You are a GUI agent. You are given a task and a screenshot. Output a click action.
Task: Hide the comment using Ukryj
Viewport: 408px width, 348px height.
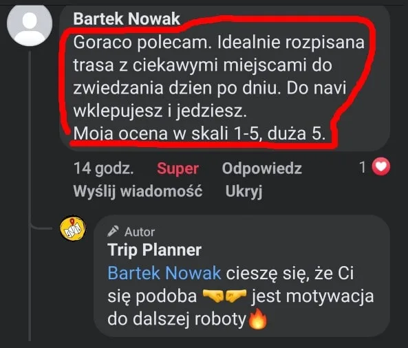point(244,191)
